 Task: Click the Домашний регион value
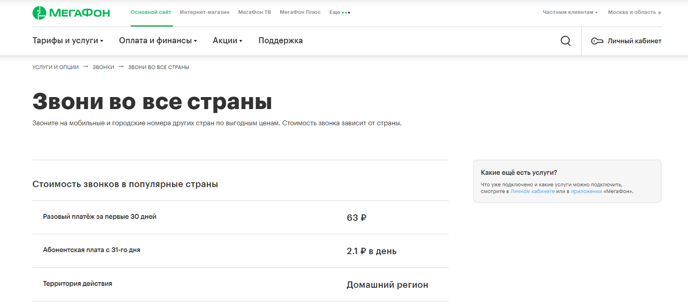click(x=388, y=285)
